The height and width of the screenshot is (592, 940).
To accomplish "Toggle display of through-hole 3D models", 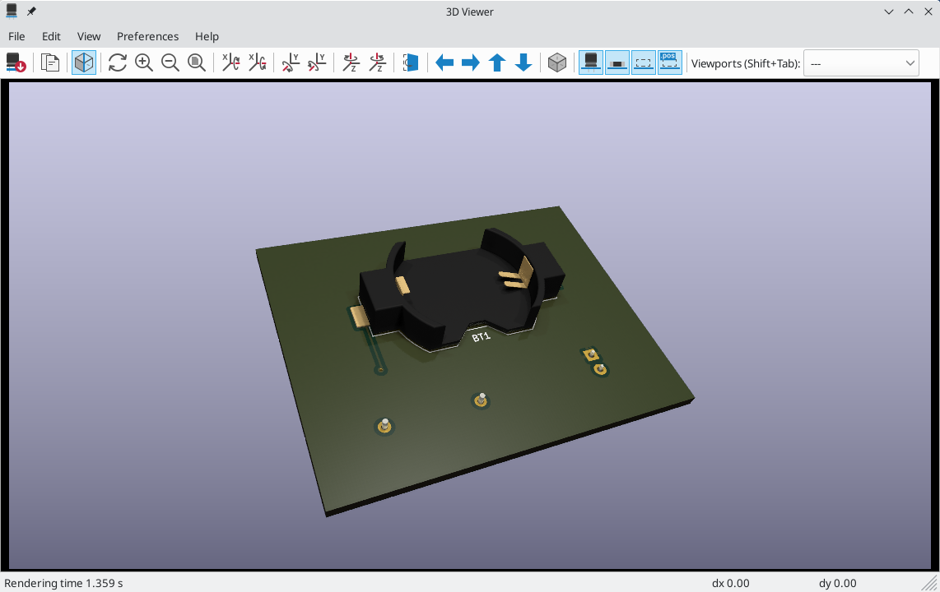I will coord(590,62).
